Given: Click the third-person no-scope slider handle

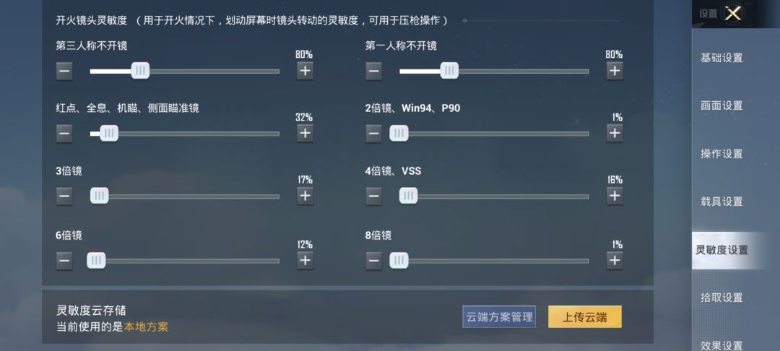Looking at the screenshot, I should [x=140, y=70].
